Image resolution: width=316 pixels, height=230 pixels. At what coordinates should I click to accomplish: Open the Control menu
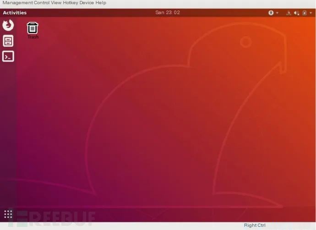tap(42, 3)
